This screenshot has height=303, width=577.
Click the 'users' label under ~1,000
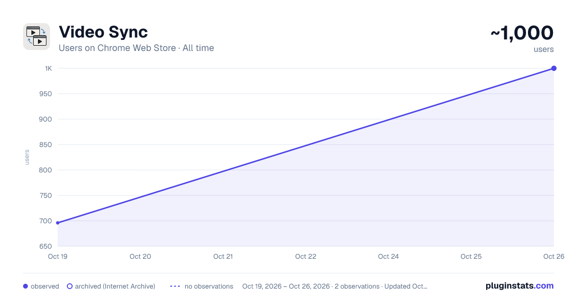544,50
